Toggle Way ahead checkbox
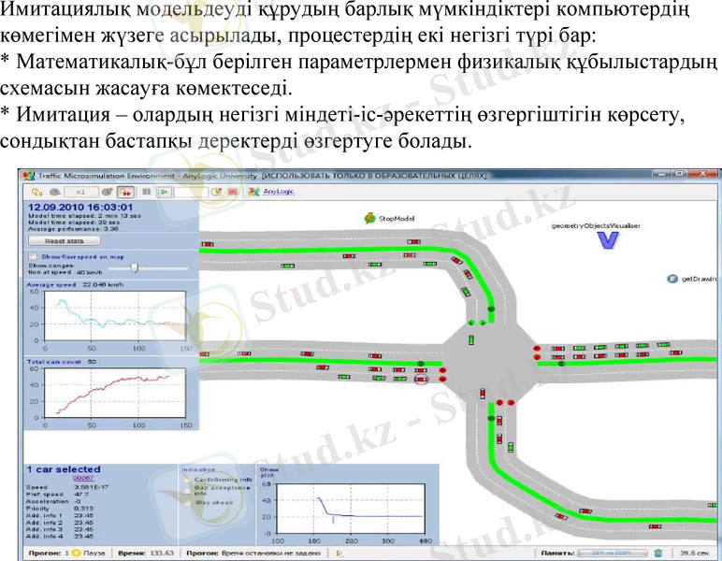This screenshot has width=722, height=561. [x=187, y=502]
